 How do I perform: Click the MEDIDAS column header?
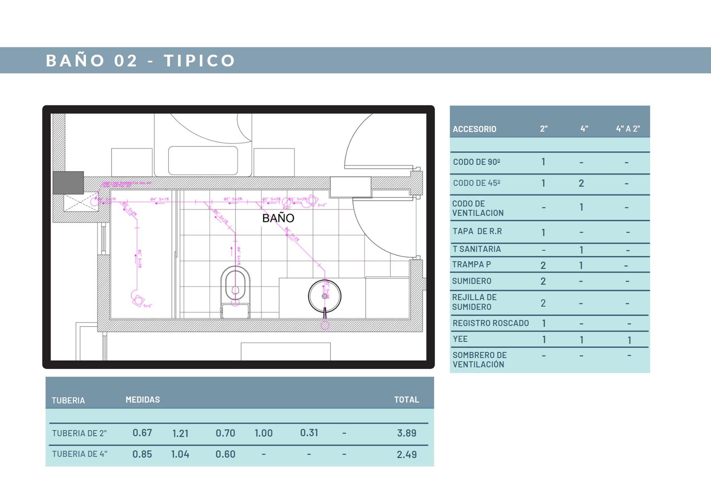tap(143, 400)
